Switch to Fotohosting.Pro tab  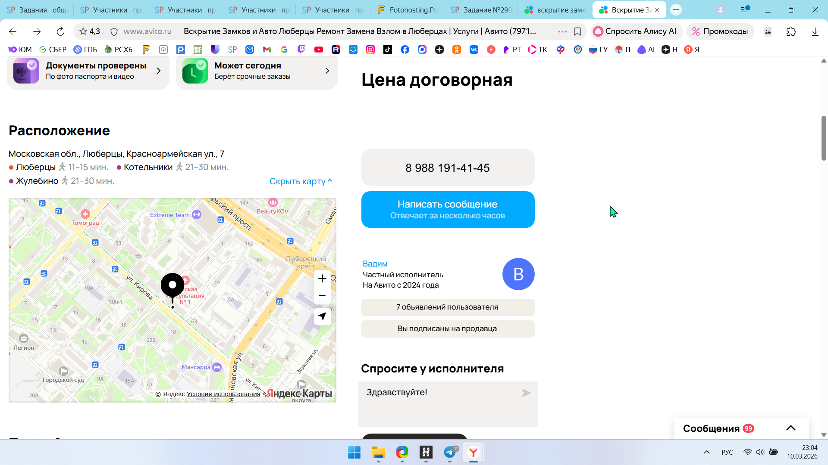(x=408, y=10)
